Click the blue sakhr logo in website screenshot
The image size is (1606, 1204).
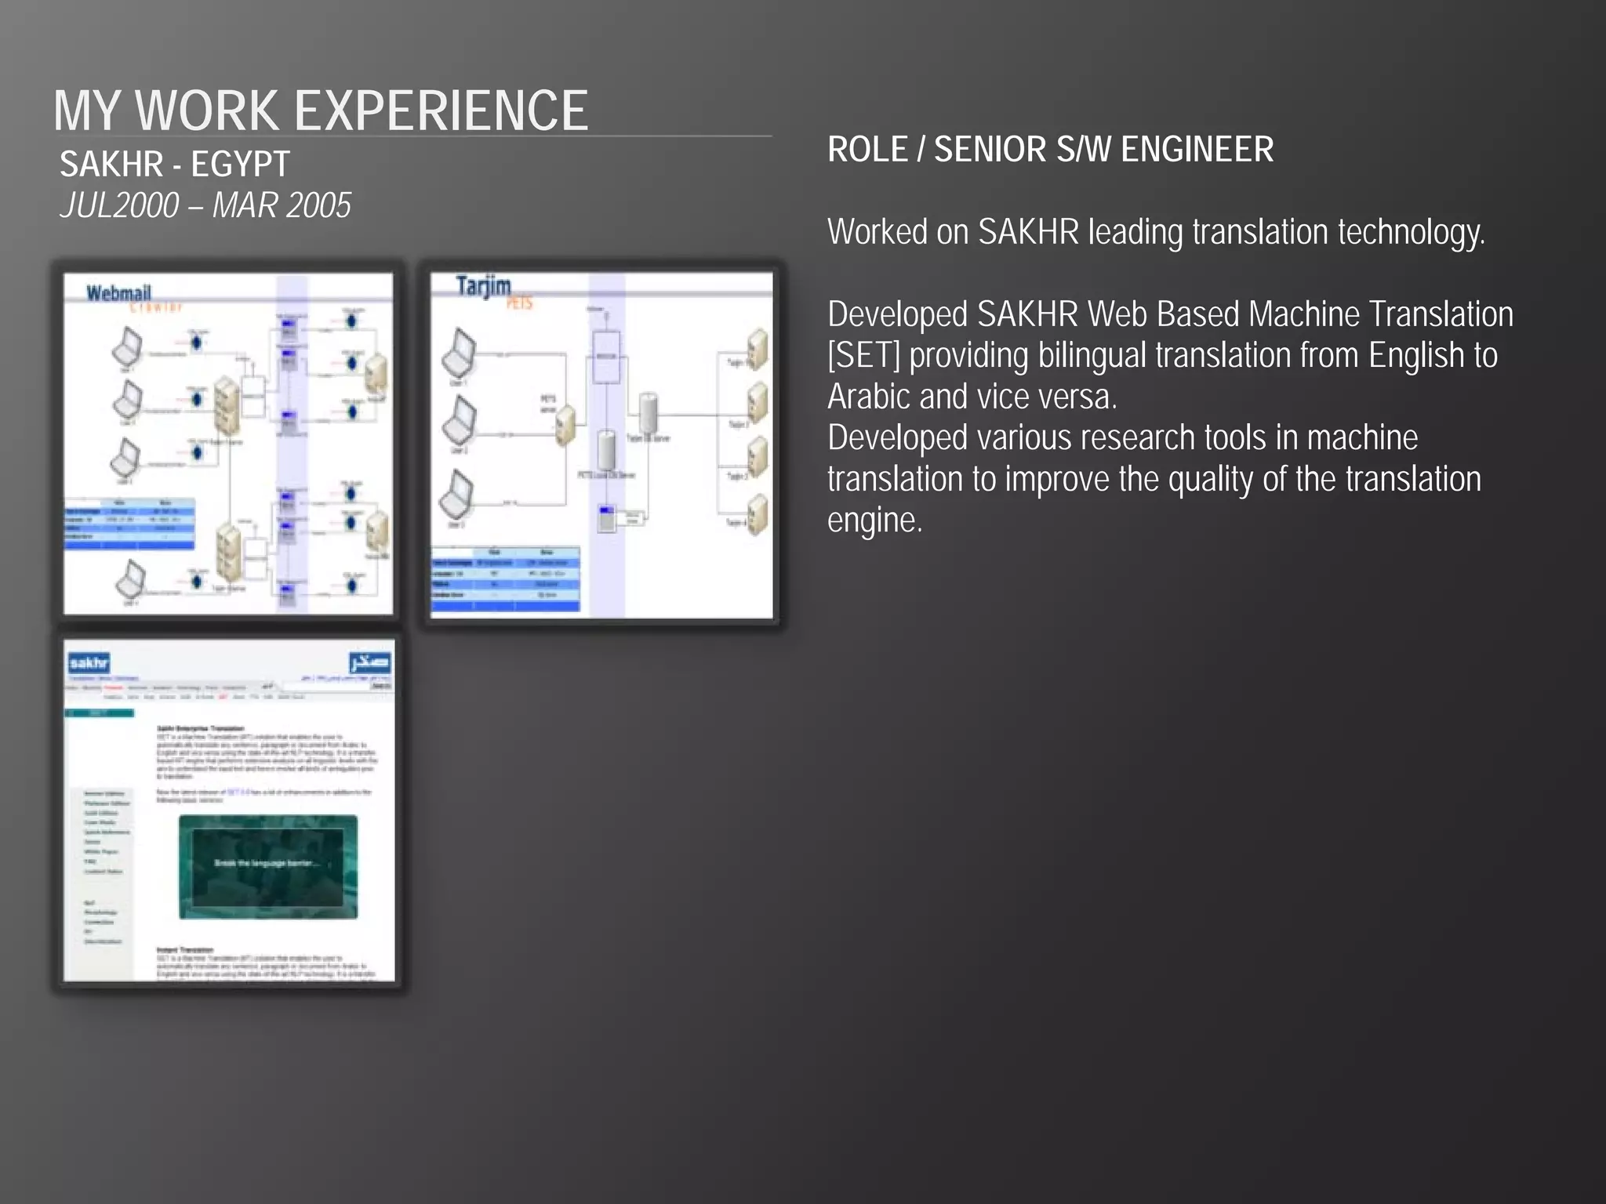[89, 663]
